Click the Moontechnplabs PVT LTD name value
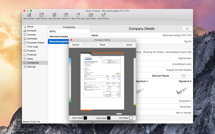 click(x=177, y=35)
